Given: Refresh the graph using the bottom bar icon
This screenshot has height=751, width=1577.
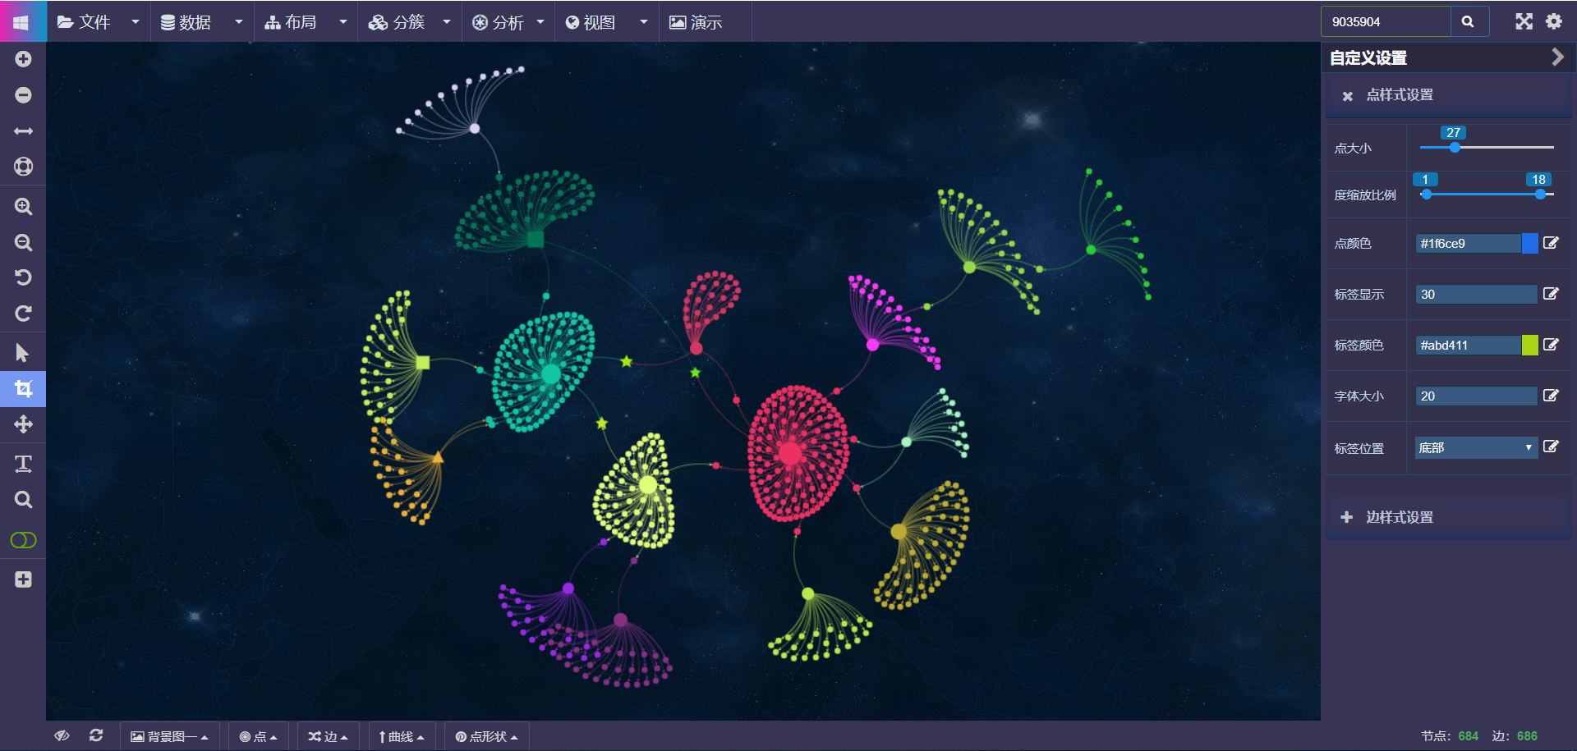Looking at the screenshot, I should point(96,736).
